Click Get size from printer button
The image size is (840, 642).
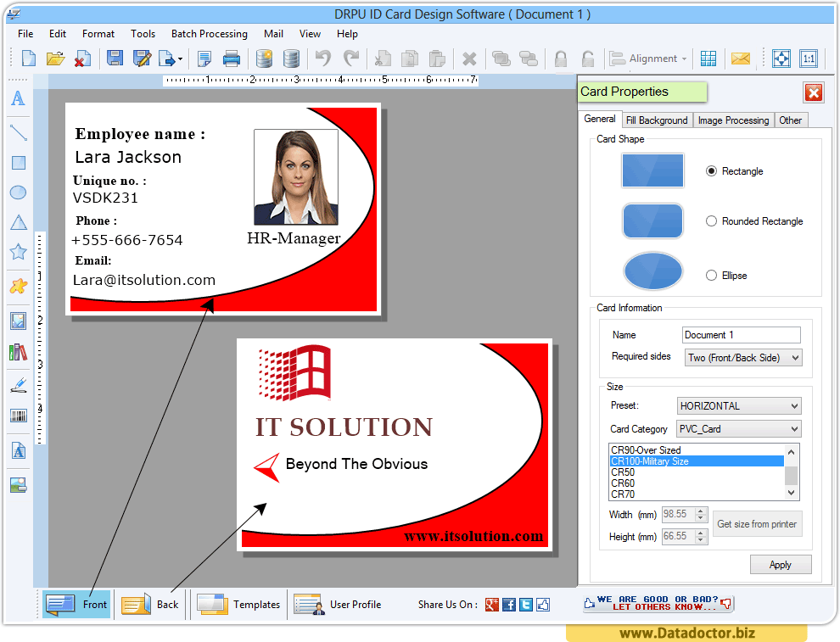[x=757, y=524]
